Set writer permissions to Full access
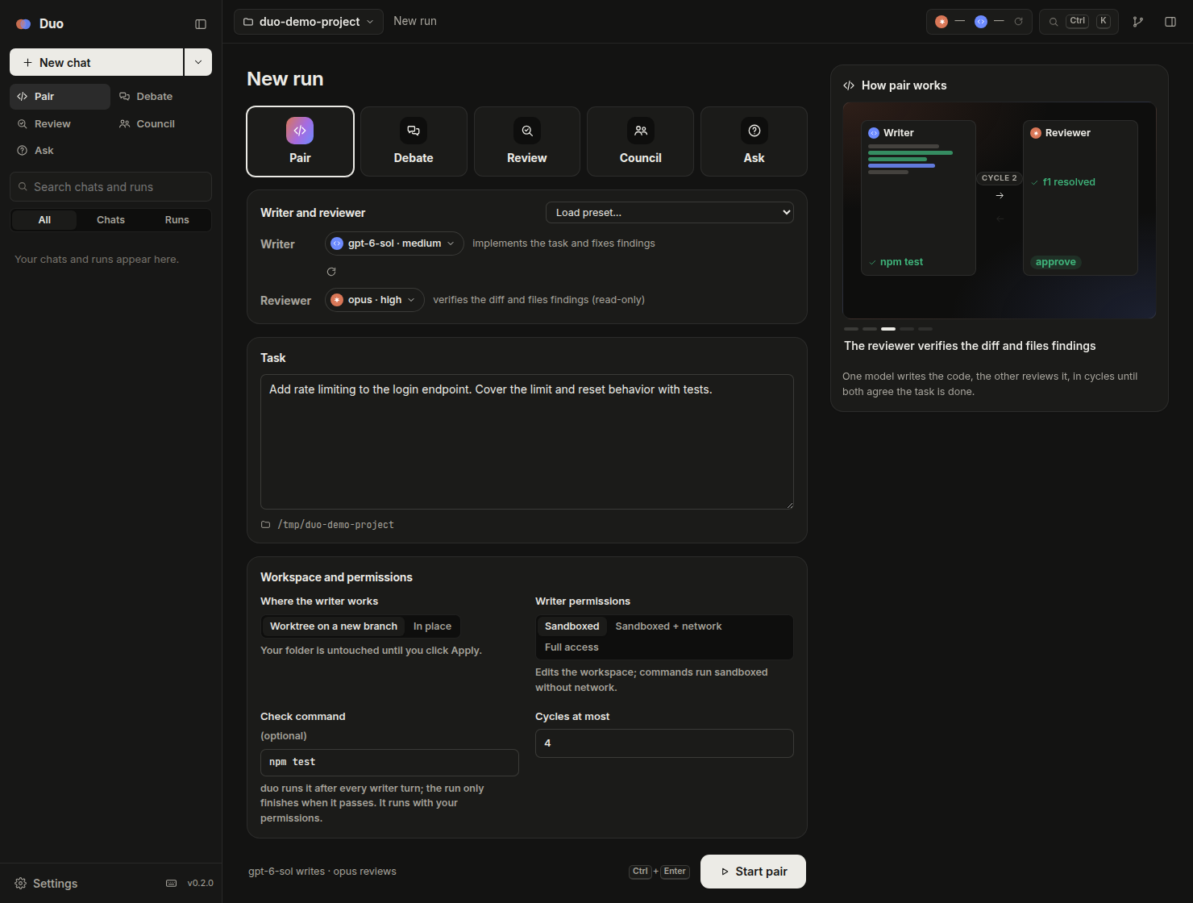The height and width of the screenshot is (903, 1193). click(x=572, y=647)
